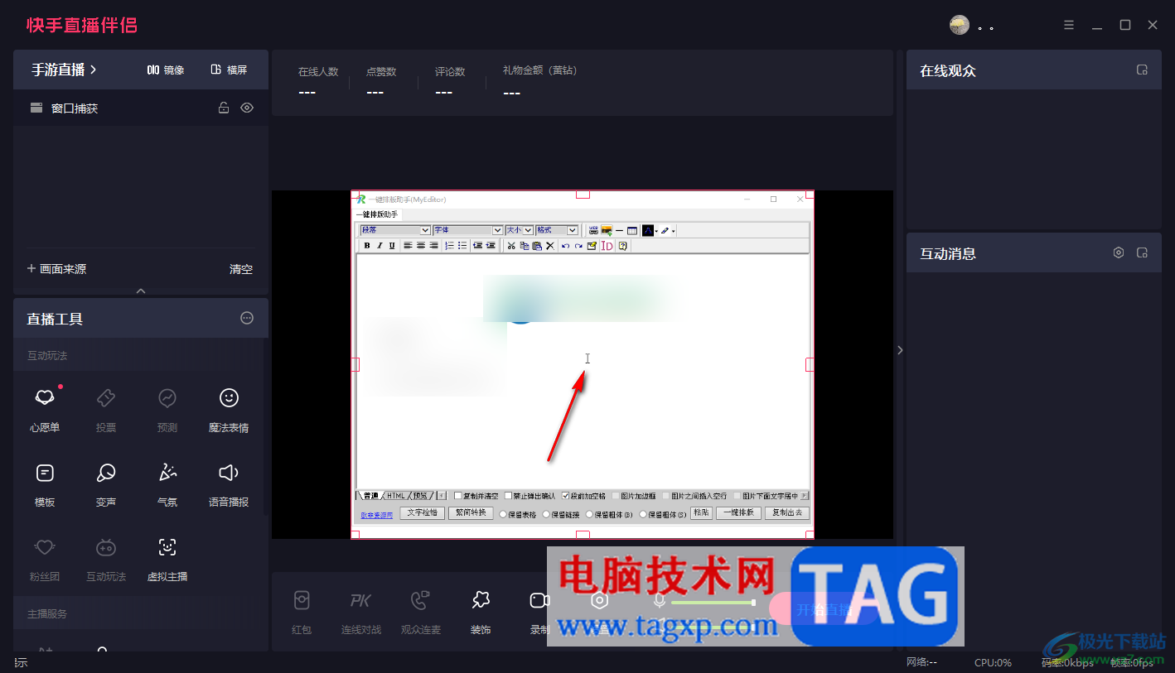Open the 大小 size dropdown in MyEditor
Screen dimensions: 1175x673
click(x=520, y=230)
